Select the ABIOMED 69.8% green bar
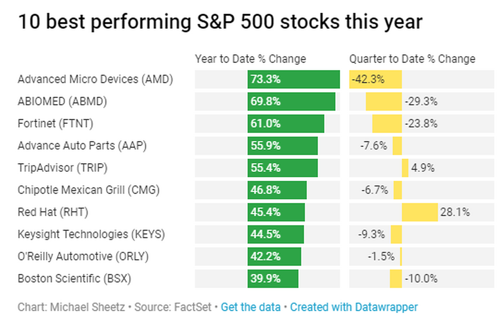Screen dimensions: 498x335 pos(291,102)
